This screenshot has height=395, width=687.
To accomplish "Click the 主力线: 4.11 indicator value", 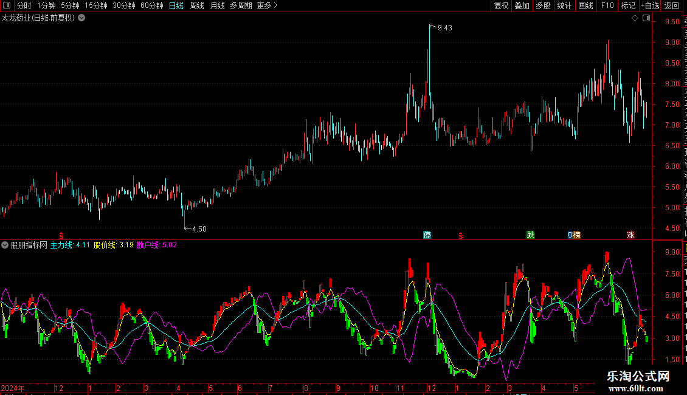I will point(70,246).
